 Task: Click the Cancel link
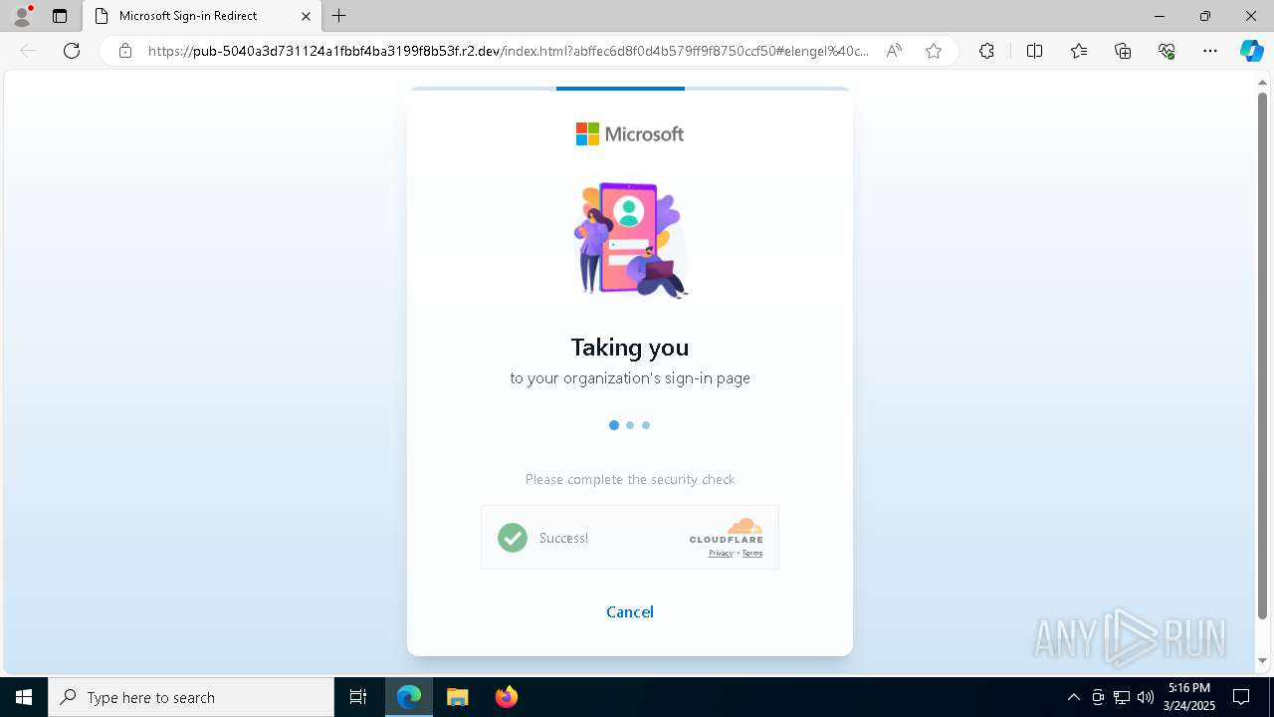pos(630,611)
